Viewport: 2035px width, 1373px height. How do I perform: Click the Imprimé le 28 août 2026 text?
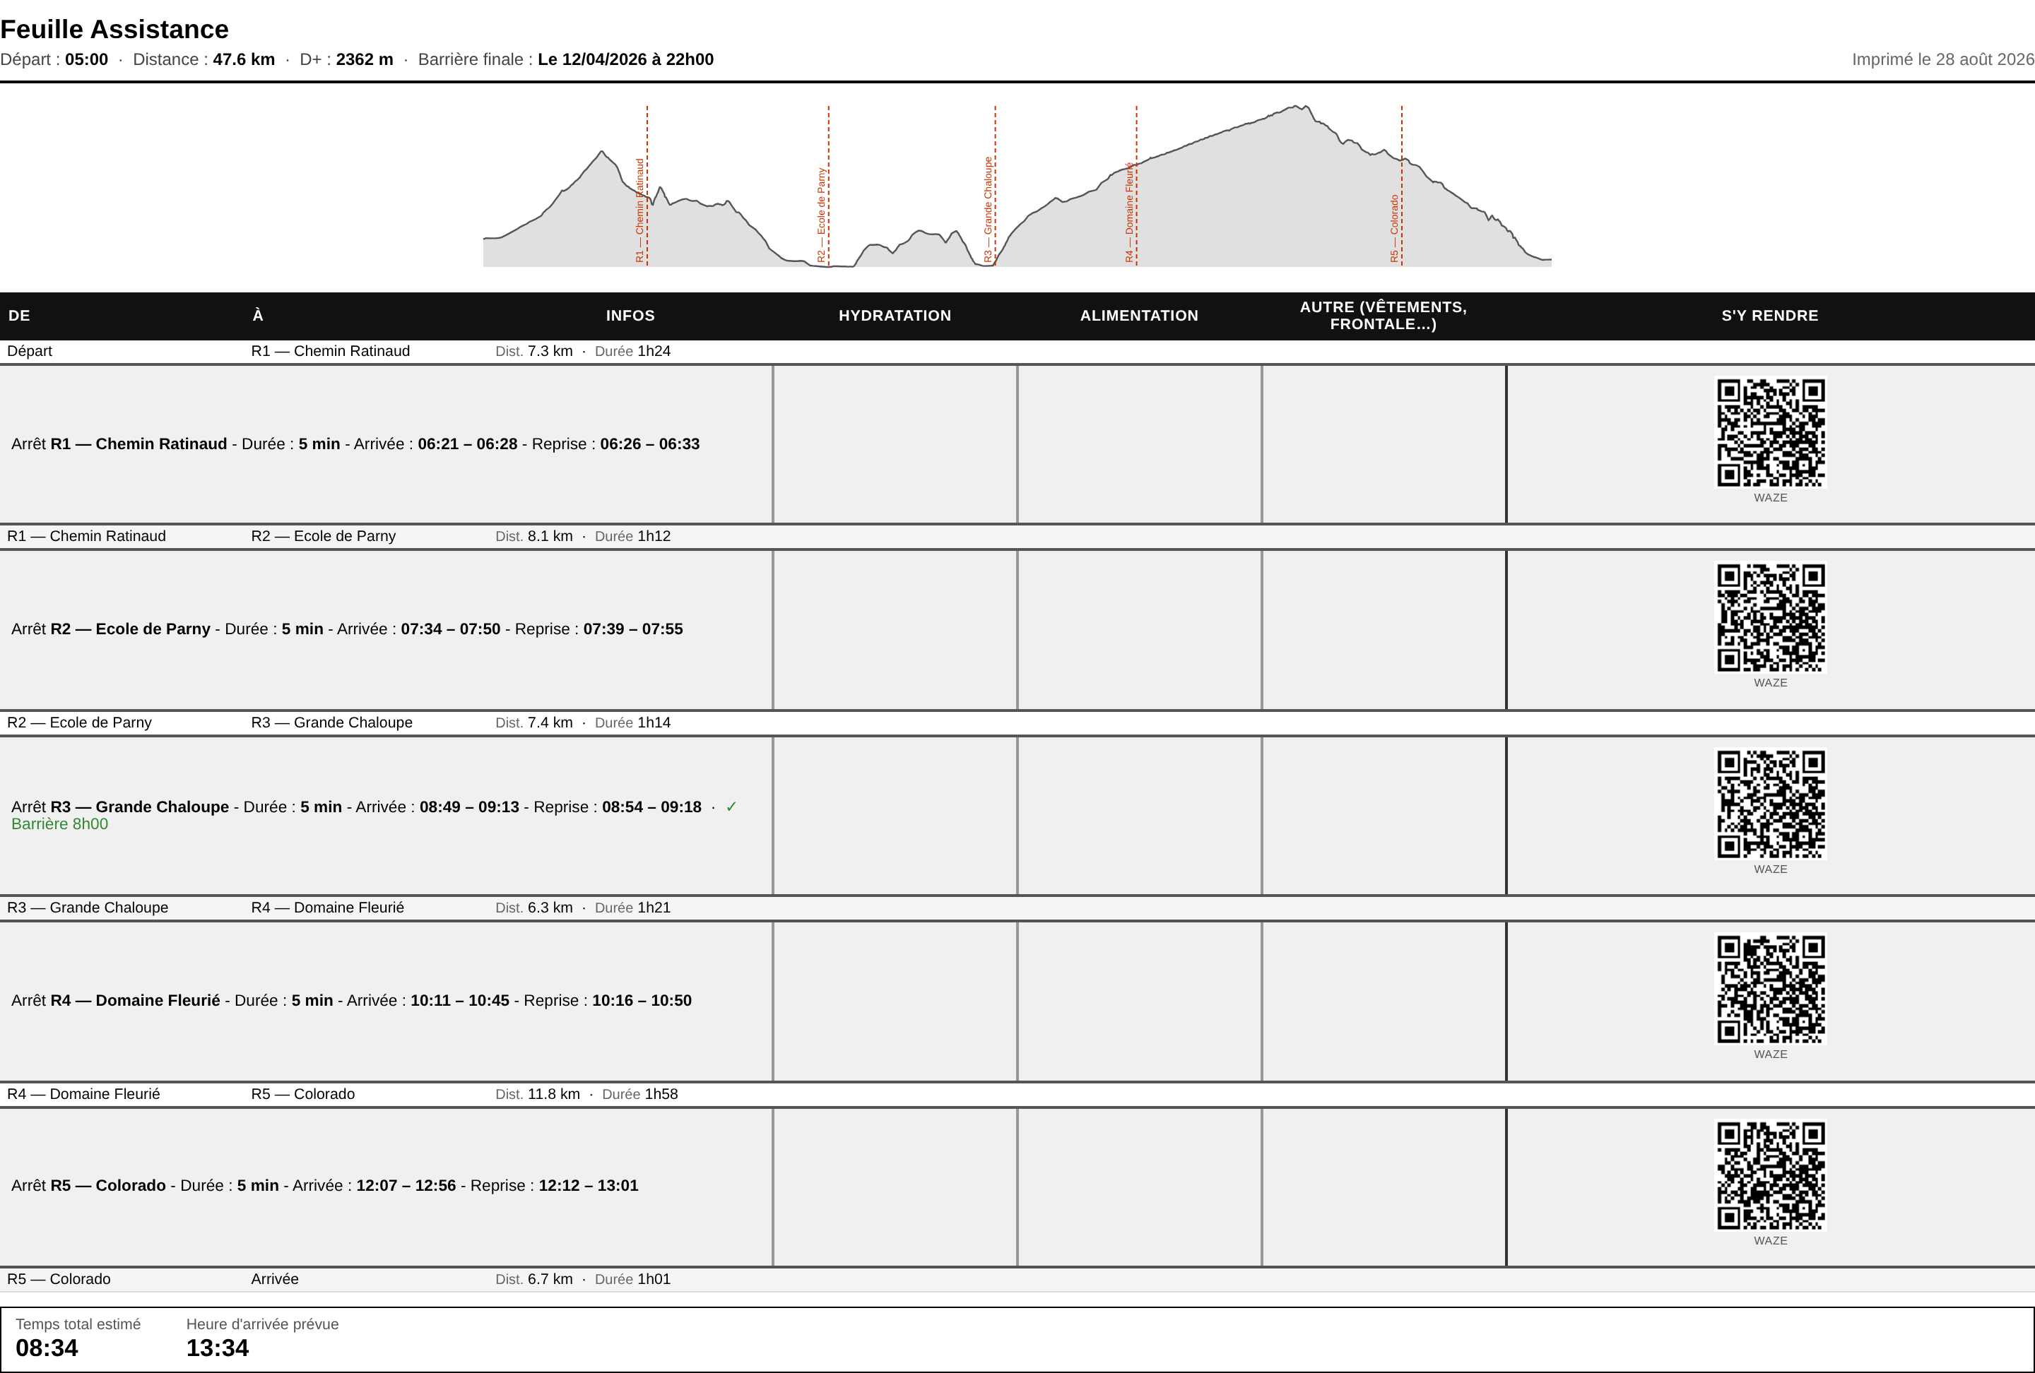click(x=1943, y=59)
